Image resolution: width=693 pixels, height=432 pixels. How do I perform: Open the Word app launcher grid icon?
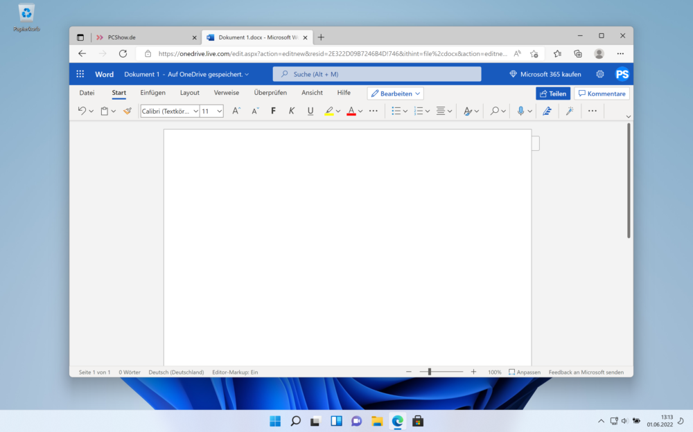tap(80, 74)
